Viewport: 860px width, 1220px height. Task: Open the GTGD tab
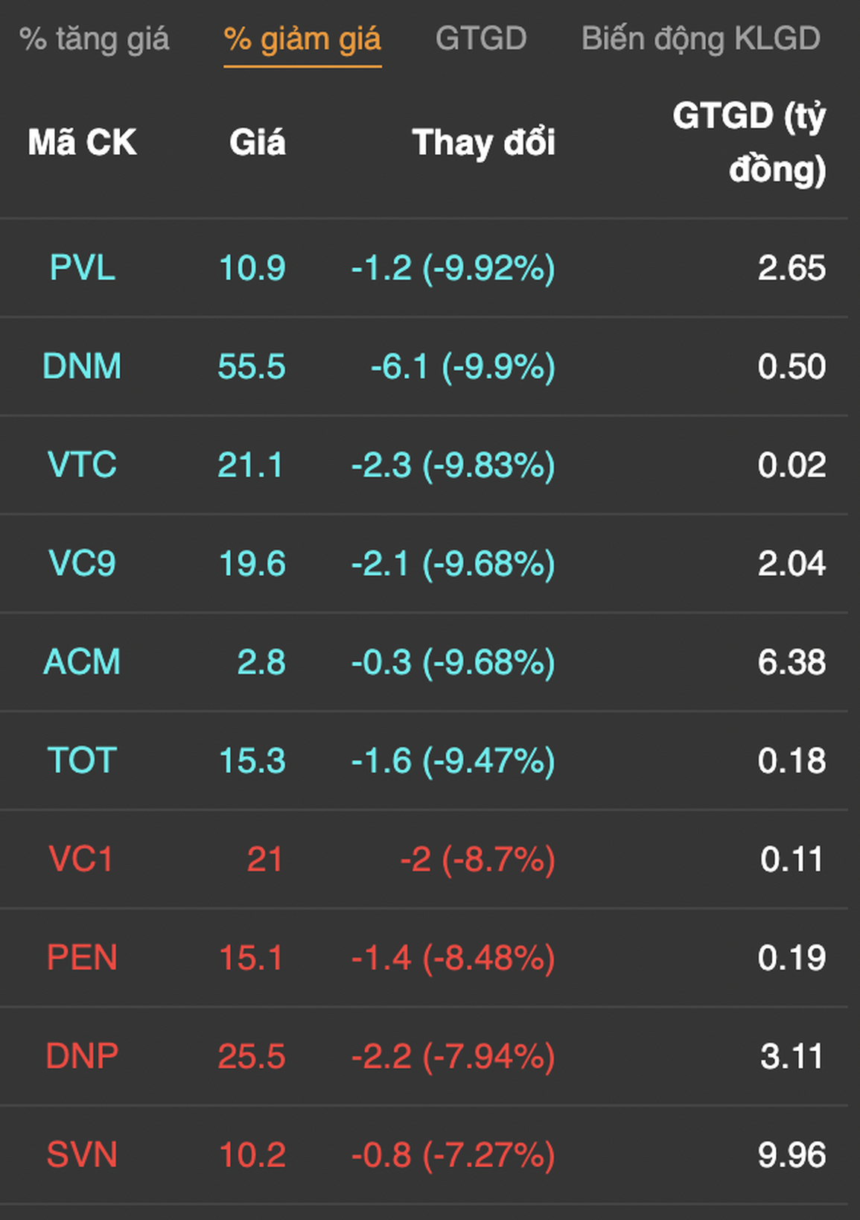pyautogui.click(x=481, y=39)
